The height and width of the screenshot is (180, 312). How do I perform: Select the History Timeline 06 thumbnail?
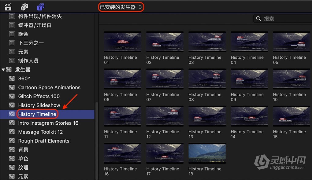123,79
